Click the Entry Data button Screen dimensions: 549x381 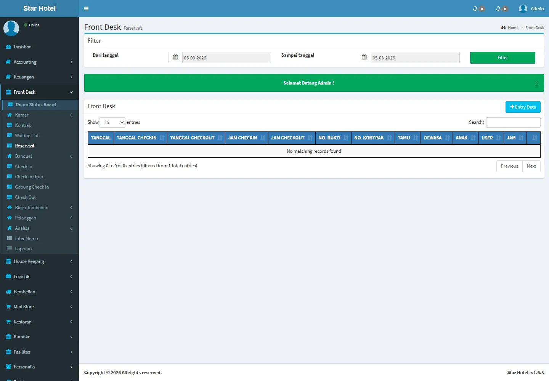523,107
